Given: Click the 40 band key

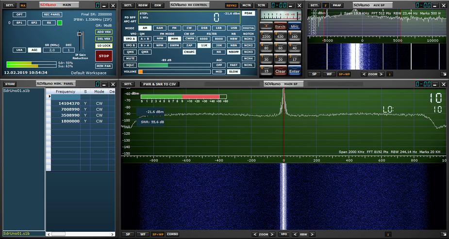Looking at the screenshot, I should pos(294,47).
